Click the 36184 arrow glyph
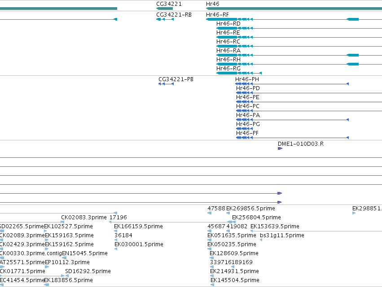This screenshot has height=287, width=382. pyautogui.click(x=116, y=240)
